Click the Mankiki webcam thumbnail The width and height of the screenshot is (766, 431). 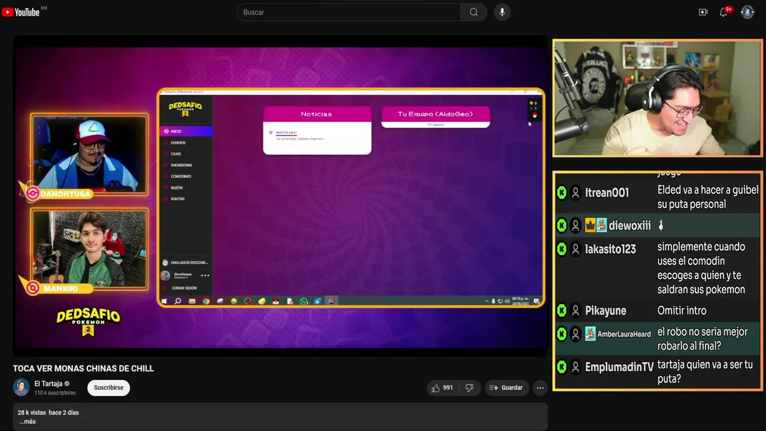point(89,248)
